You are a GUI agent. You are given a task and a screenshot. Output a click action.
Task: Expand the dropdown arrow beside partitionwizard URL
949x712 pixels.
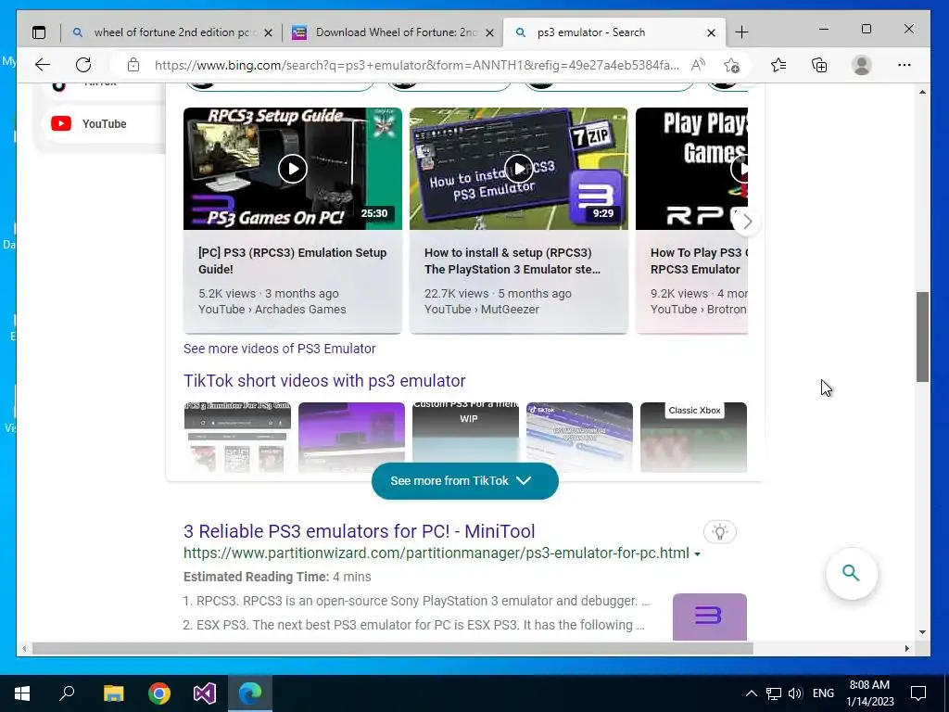[x=697, y=554]
